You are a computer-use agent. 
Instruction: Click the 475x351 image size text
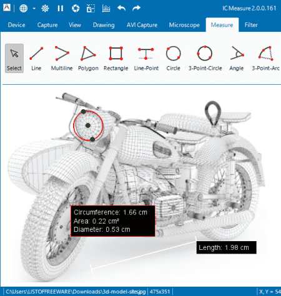click(x=160, y=292)
